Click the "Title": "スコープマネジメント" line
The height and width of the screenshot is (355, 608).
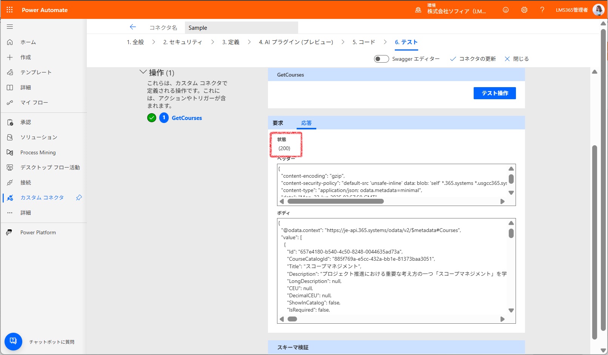tap(324, 266)
